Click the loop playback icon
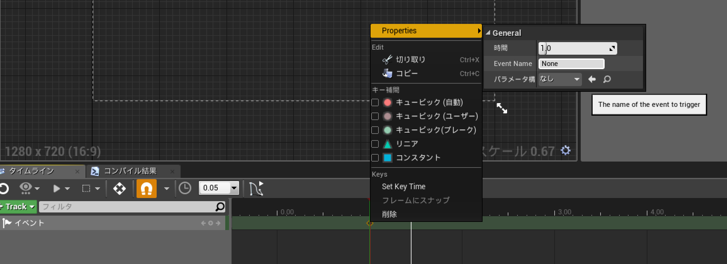Viewport: 727px width, 264px height. tap(4, 189)
